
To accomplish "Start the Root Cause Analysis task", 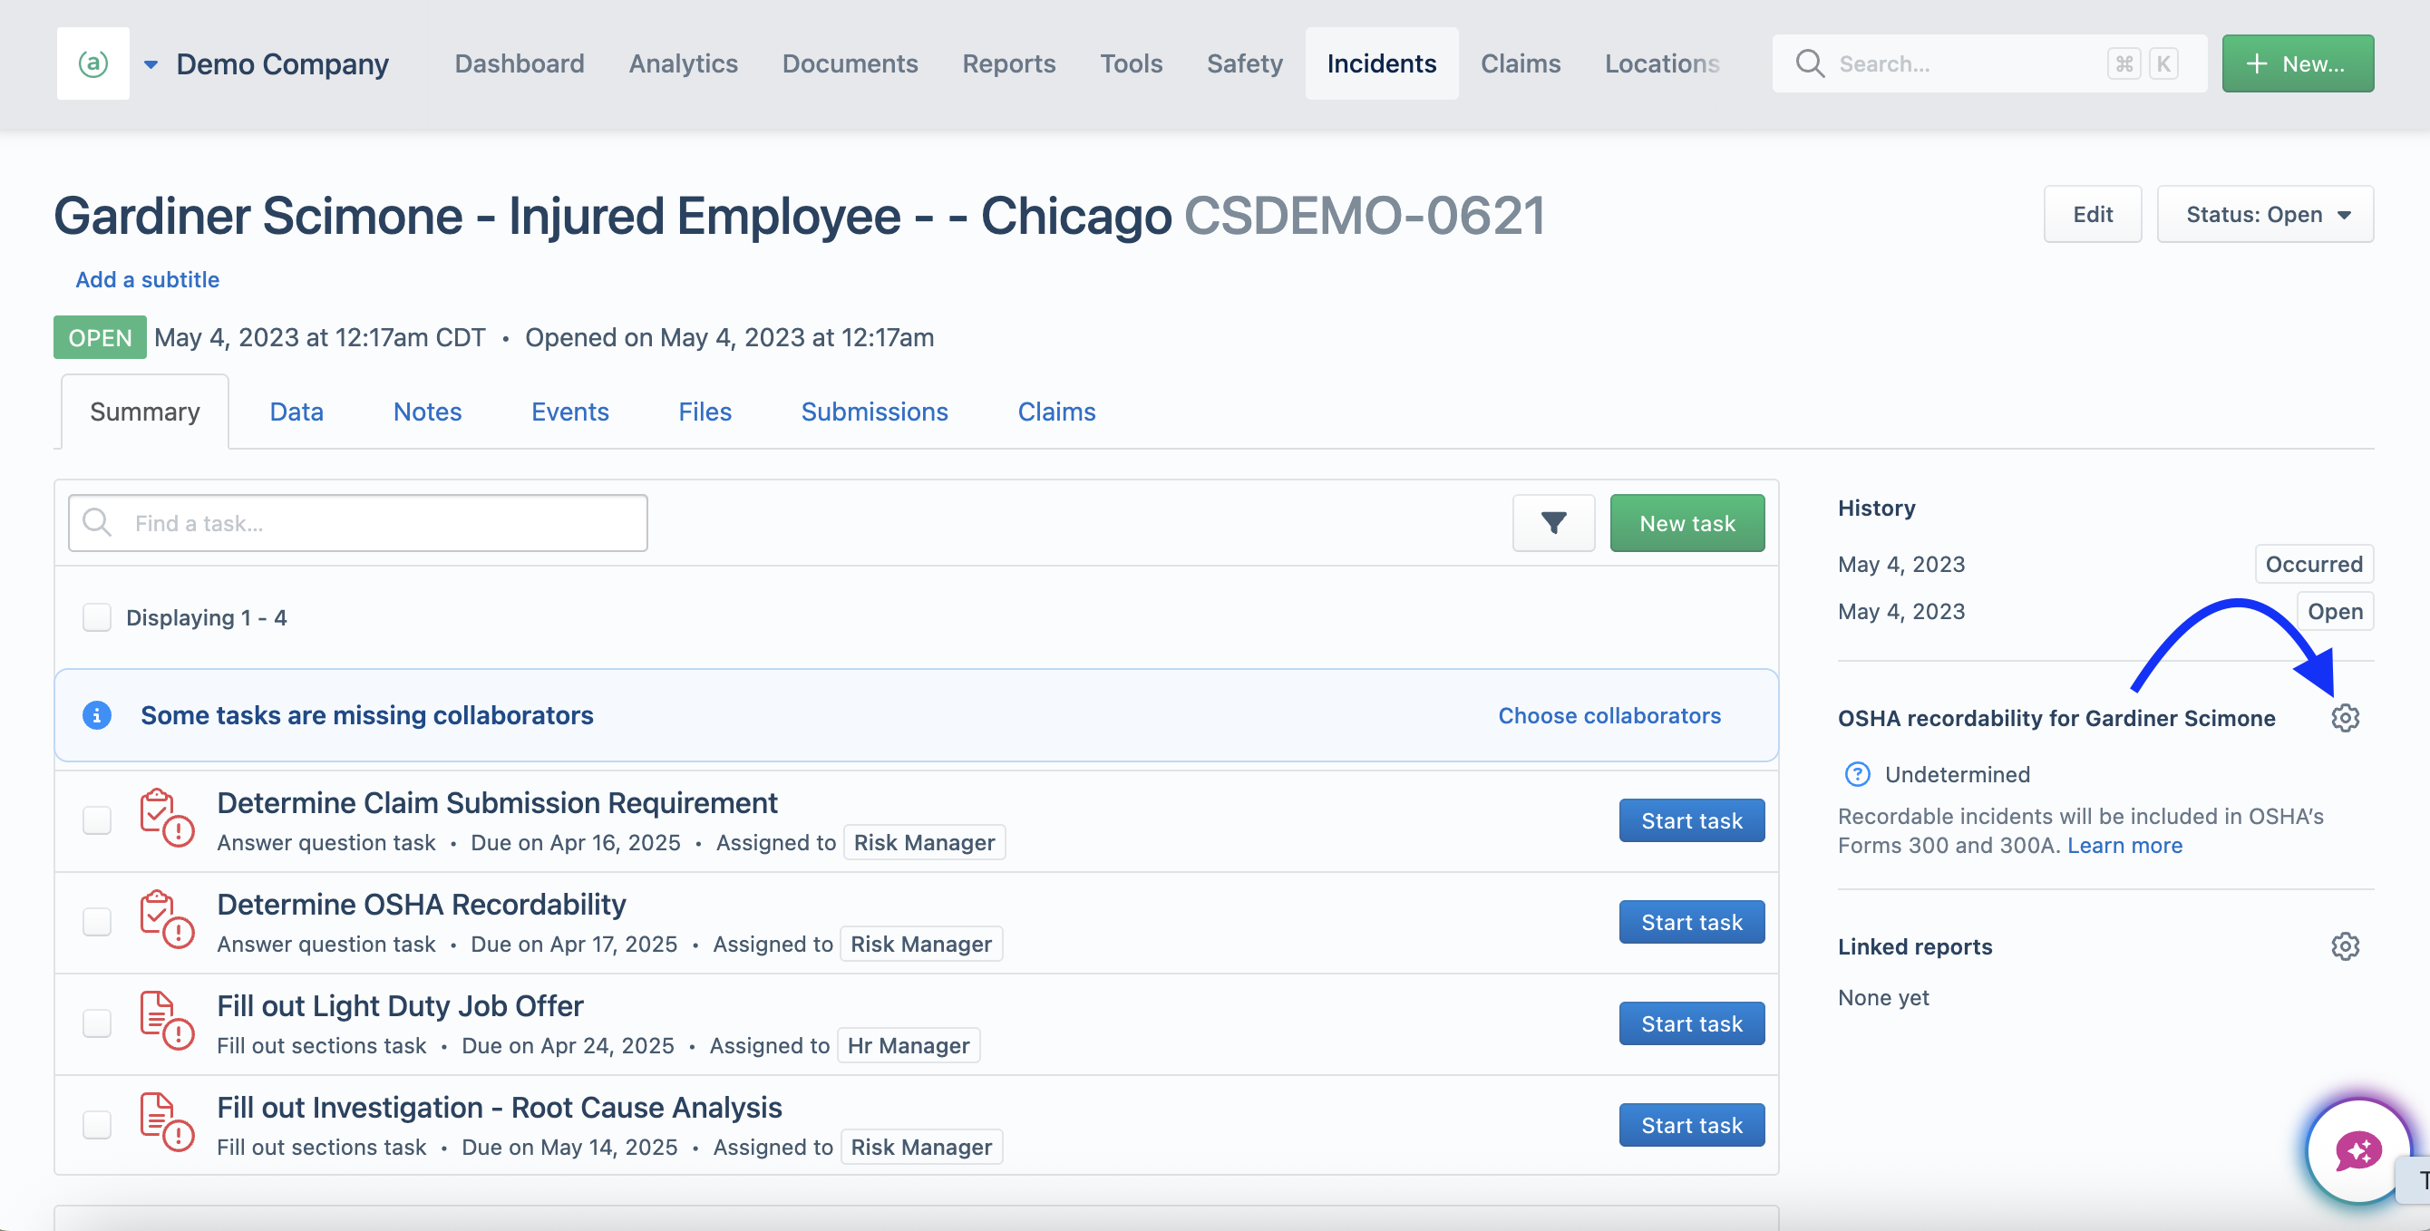I will coord(1691,1124).
